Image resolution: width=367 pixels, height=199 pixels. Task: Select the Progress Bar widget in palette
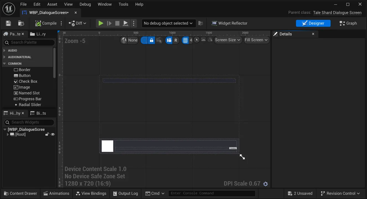click(28, 99)
